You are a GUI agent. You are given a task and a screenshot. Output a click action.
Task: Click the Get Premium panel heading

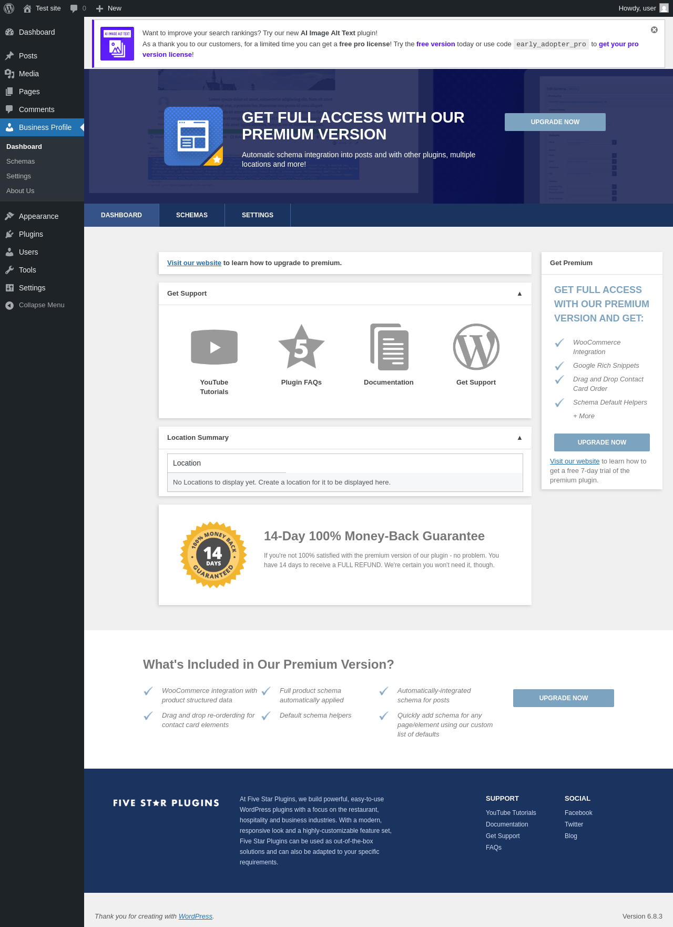click(571, 263)
